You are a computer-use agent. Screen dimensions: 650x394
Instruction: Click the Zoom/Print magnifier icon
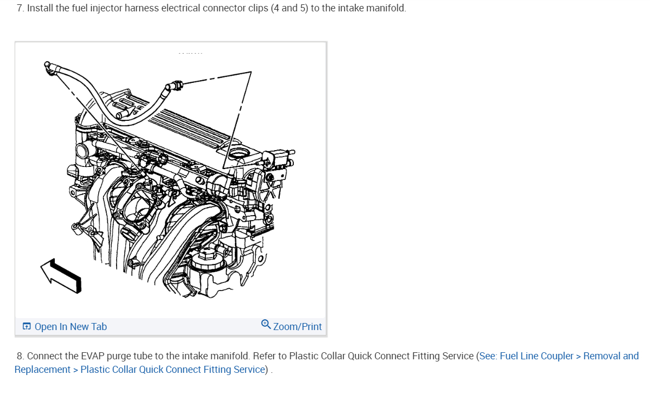click(x=266, y=325)
